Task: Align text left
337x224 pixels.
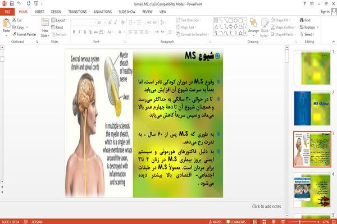Action: pos(130,32)
